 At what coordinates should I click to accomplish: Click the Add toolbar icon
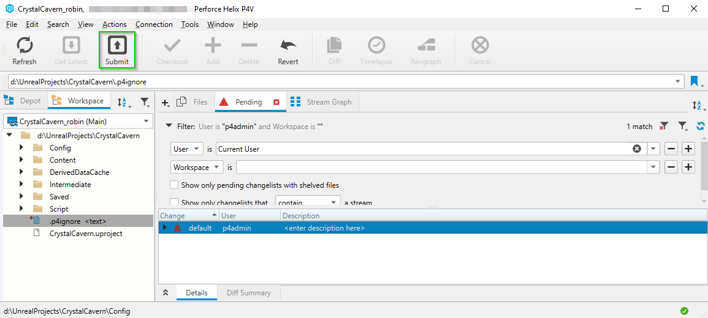(x=213, y=50)
